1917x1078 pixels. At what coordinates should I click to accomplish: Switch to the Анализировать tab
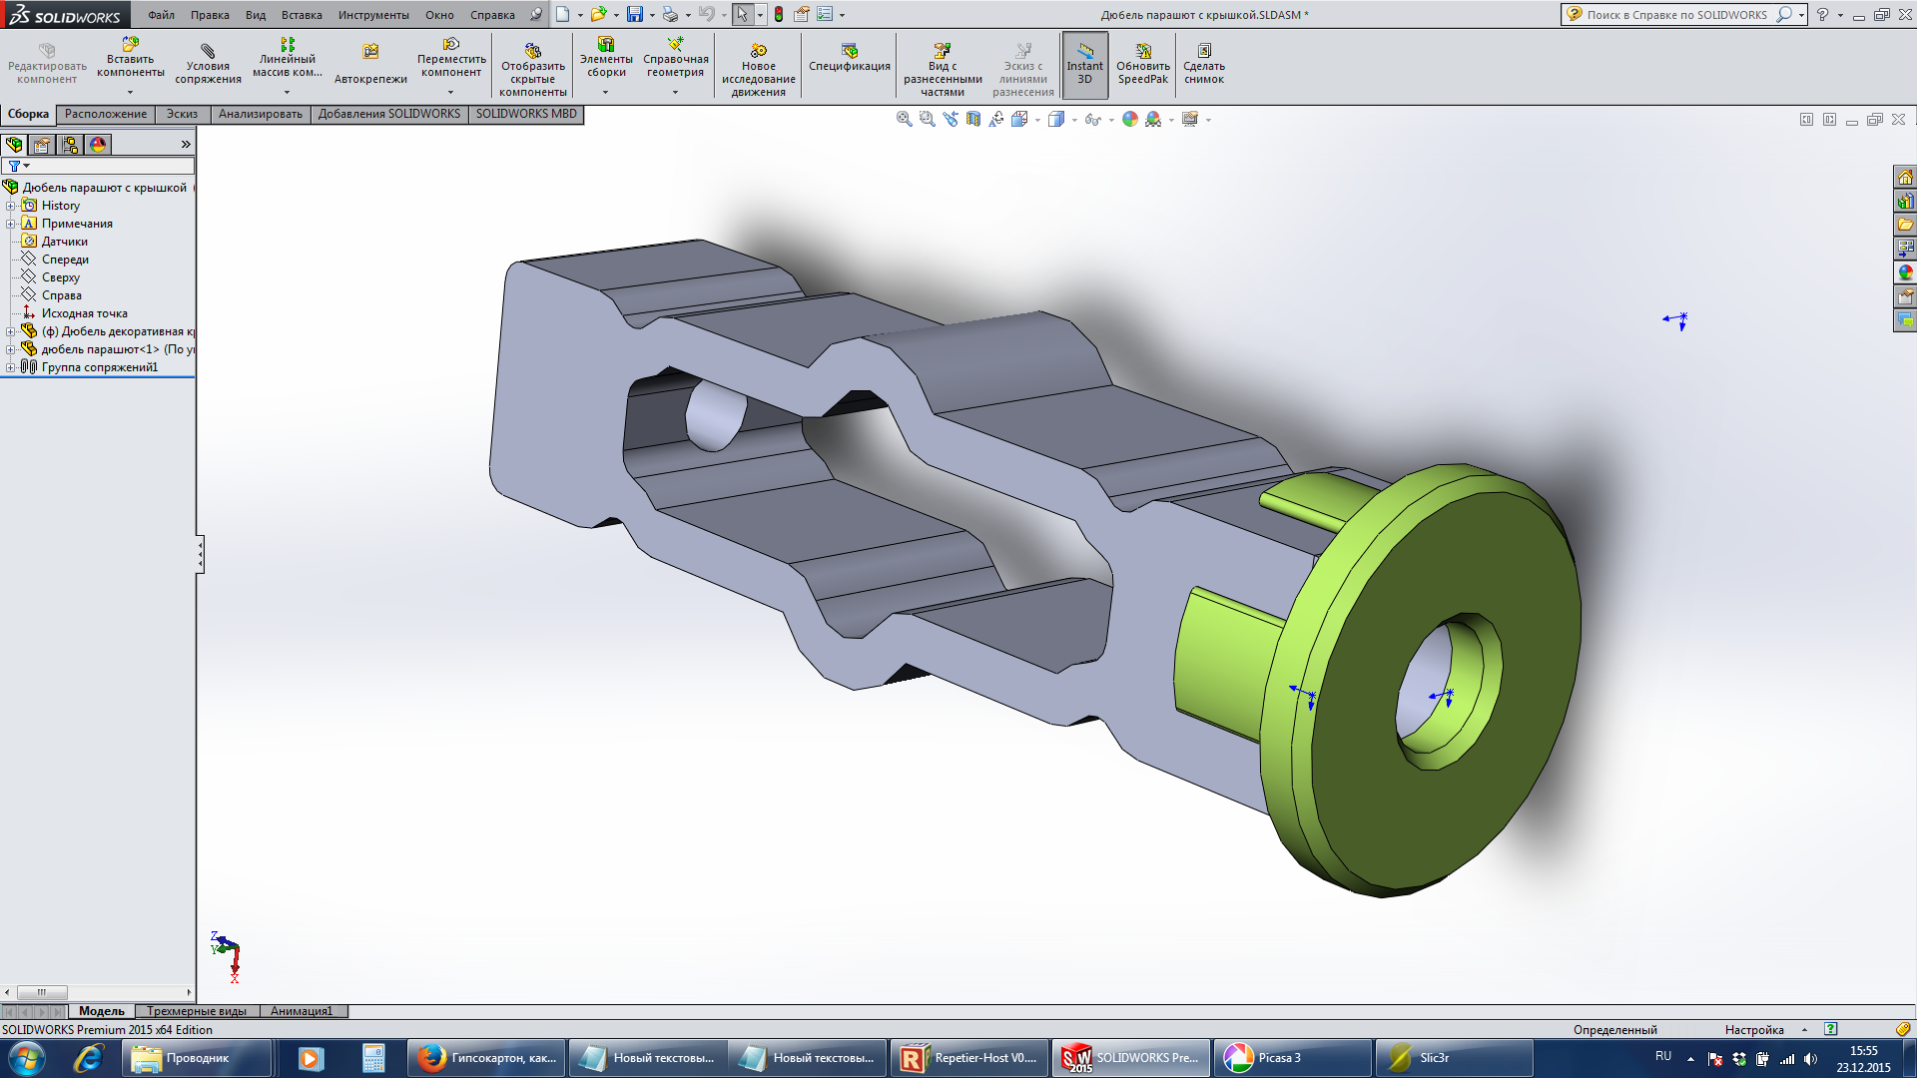pyautogui.click(x=260, y=114)
